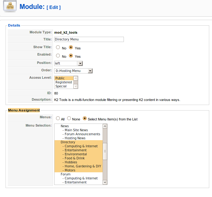Click Access Level list scroll-up arrow

[76, 78]
